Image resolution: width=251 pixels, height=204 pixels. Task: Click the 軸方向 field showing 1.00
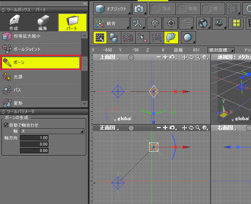(34, 138)
